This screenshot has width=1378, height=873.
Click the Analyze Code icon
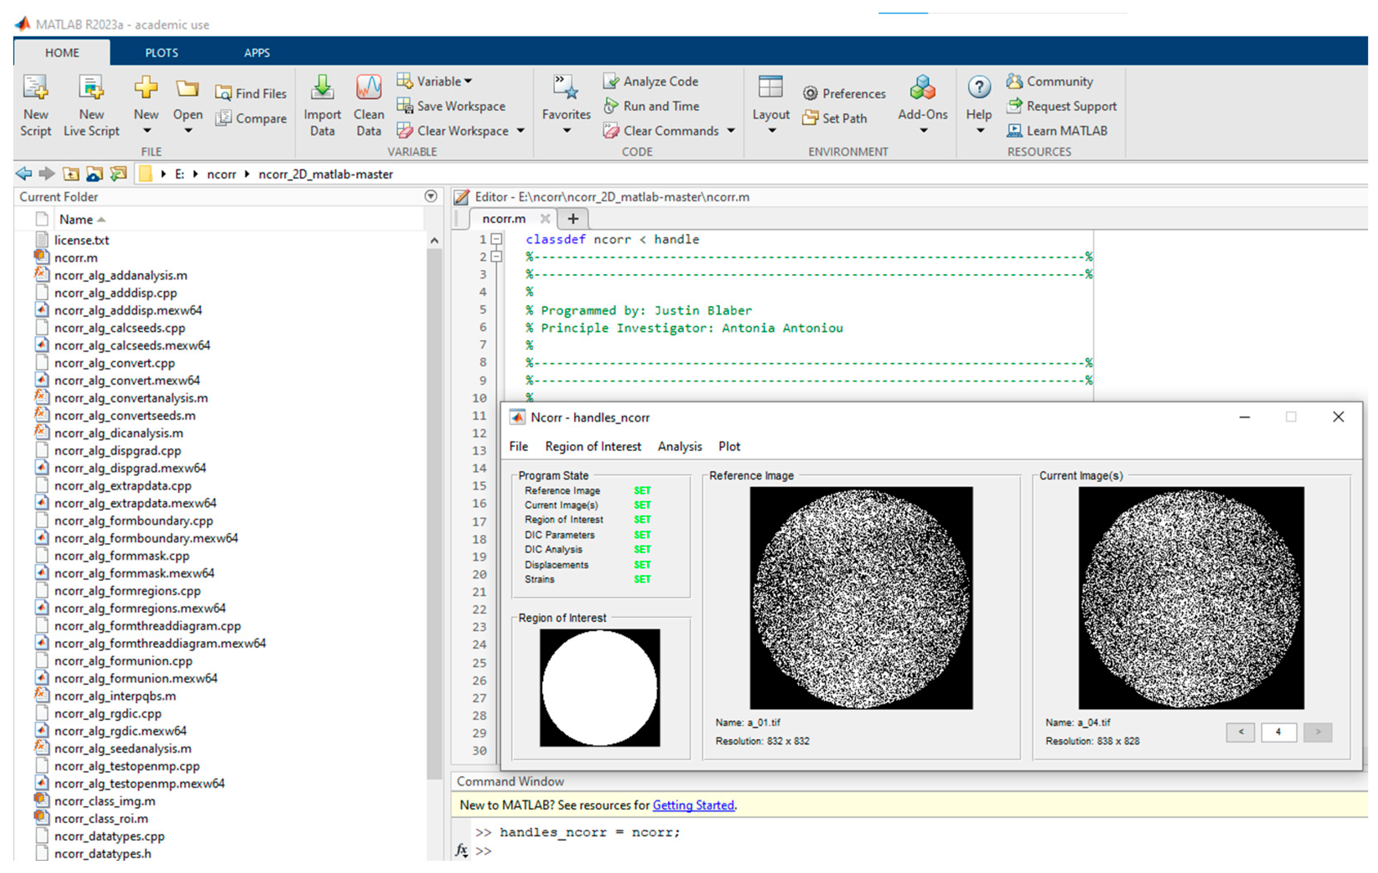pos(611,81)
